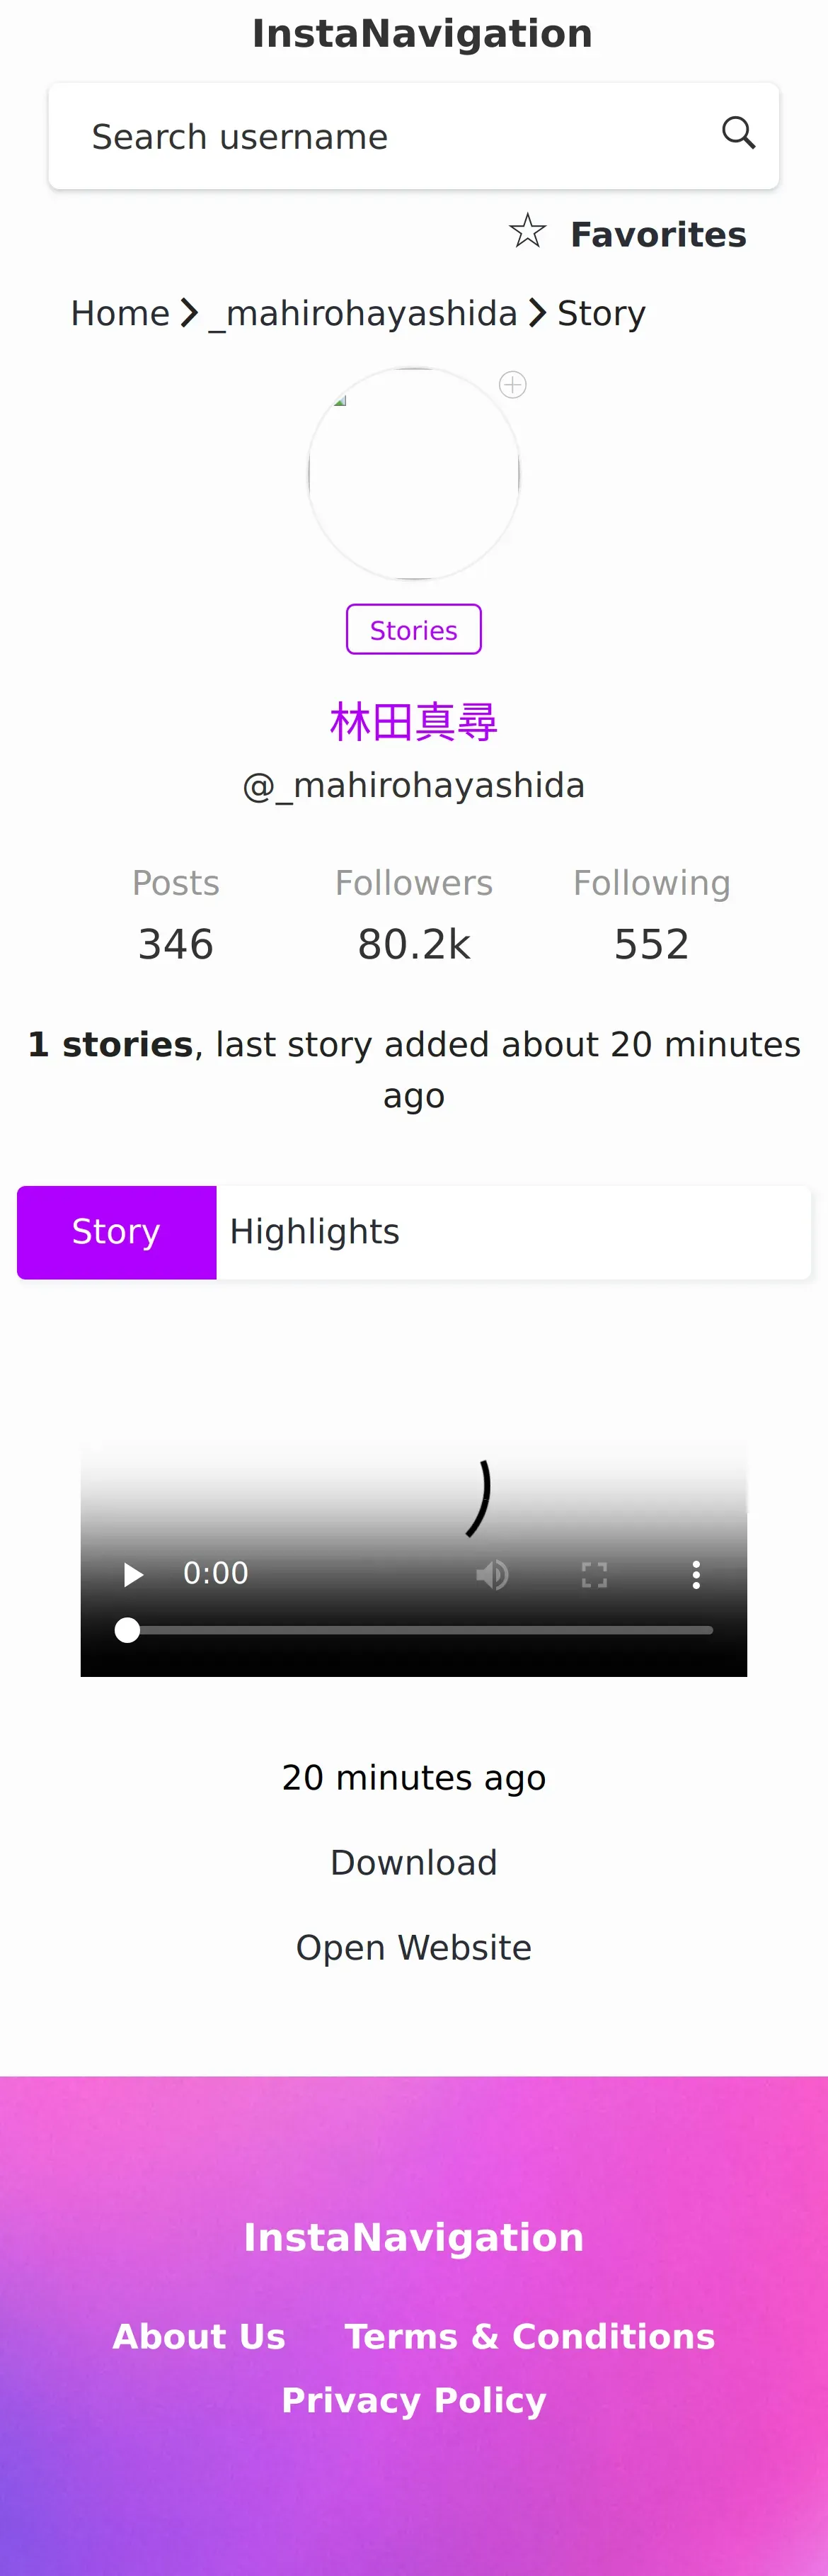
Task: Open Privacy Policy footer link
Action: (413, 2400)
